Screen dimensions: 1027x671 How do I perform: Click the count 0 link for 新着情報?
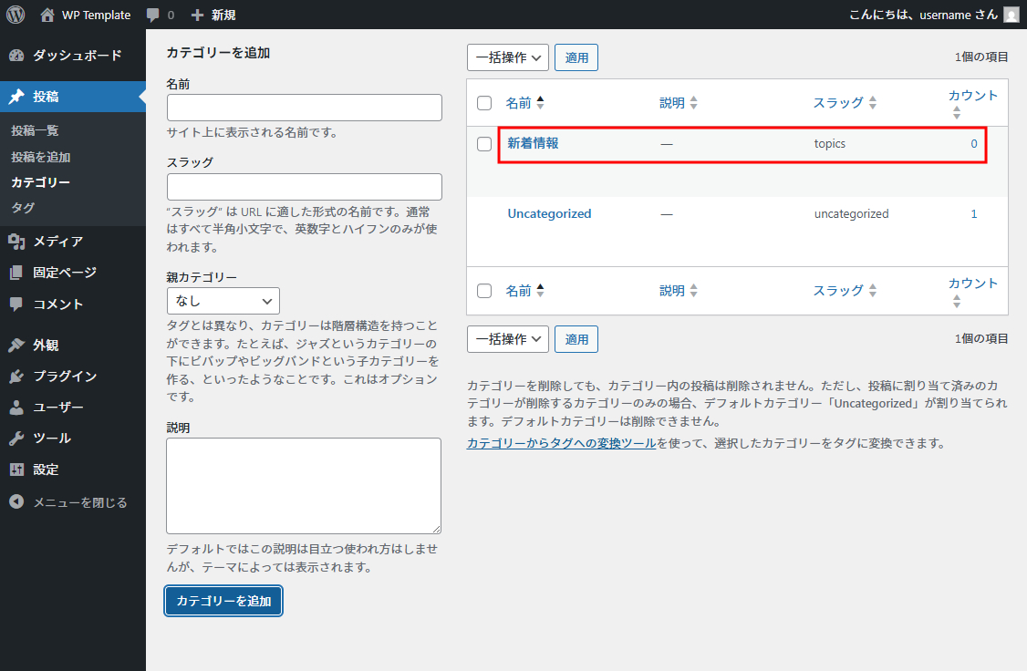[x=974, y=144]
